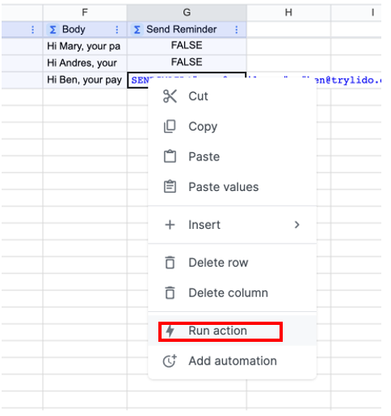Click the sigma icon in Body header
The width and height of the screenshot is (391, 416).
click(x=53, y=30)
